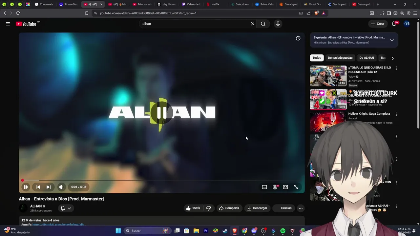Click the Compartir button

(x=229, y=208)
